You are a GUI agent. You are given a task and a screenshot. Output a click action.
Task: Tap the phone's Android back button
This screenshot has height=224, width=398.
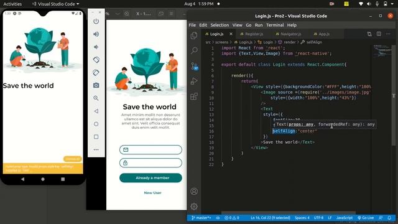tap(22, 179)
